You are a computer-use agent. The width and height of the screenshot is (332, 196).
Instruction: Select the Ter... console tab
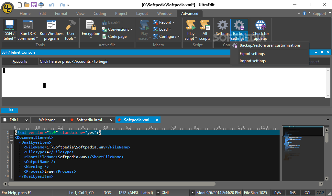pos(9,110)
